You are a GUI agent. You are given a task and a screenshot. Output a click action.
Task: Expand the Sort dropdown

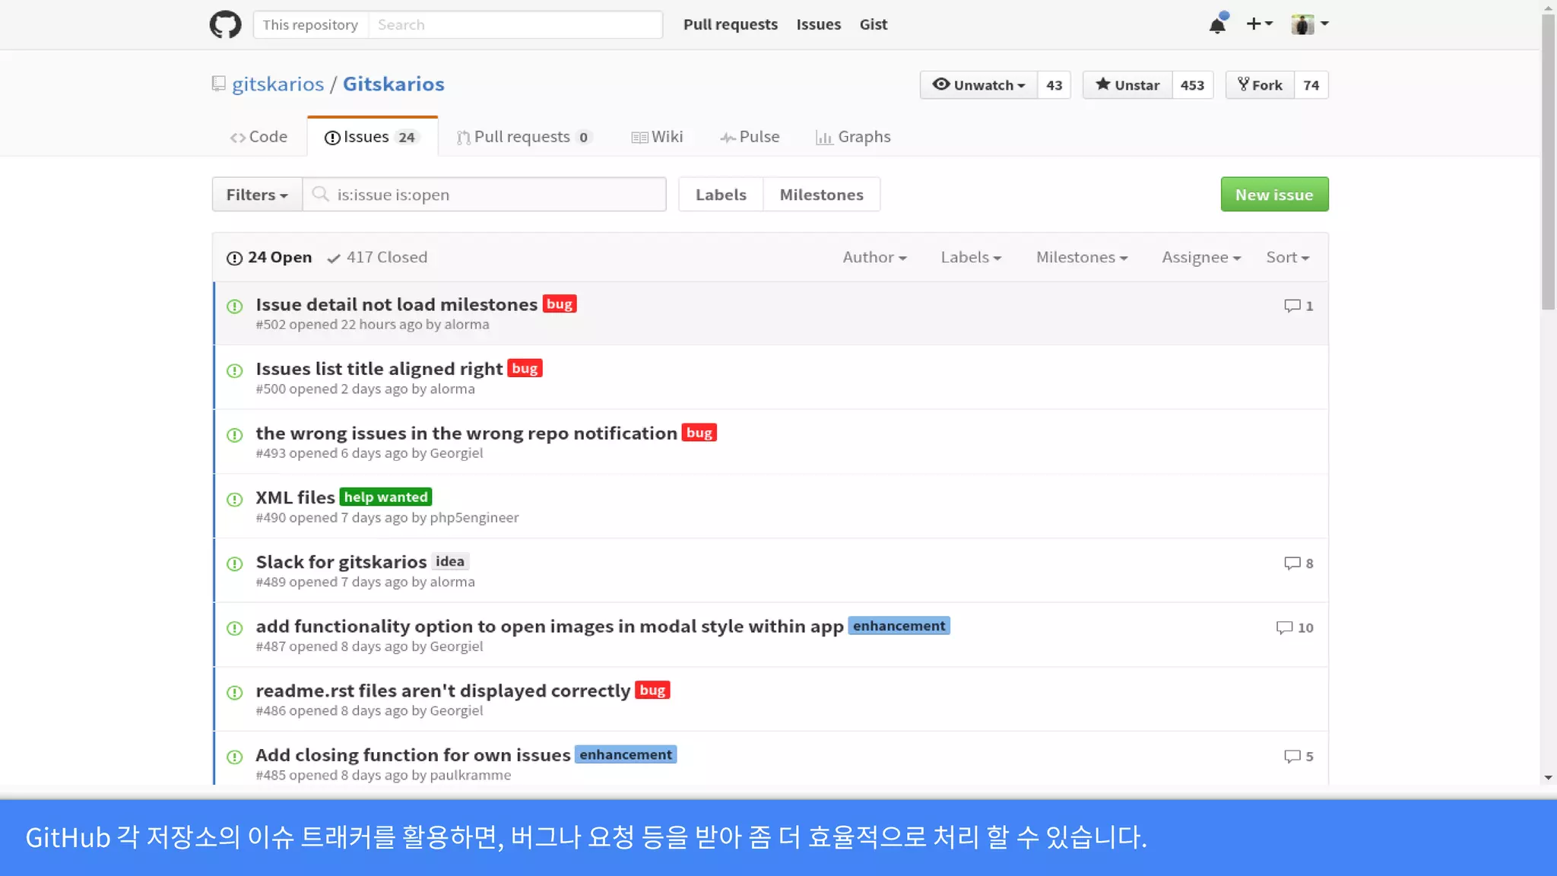(1287, 258)
